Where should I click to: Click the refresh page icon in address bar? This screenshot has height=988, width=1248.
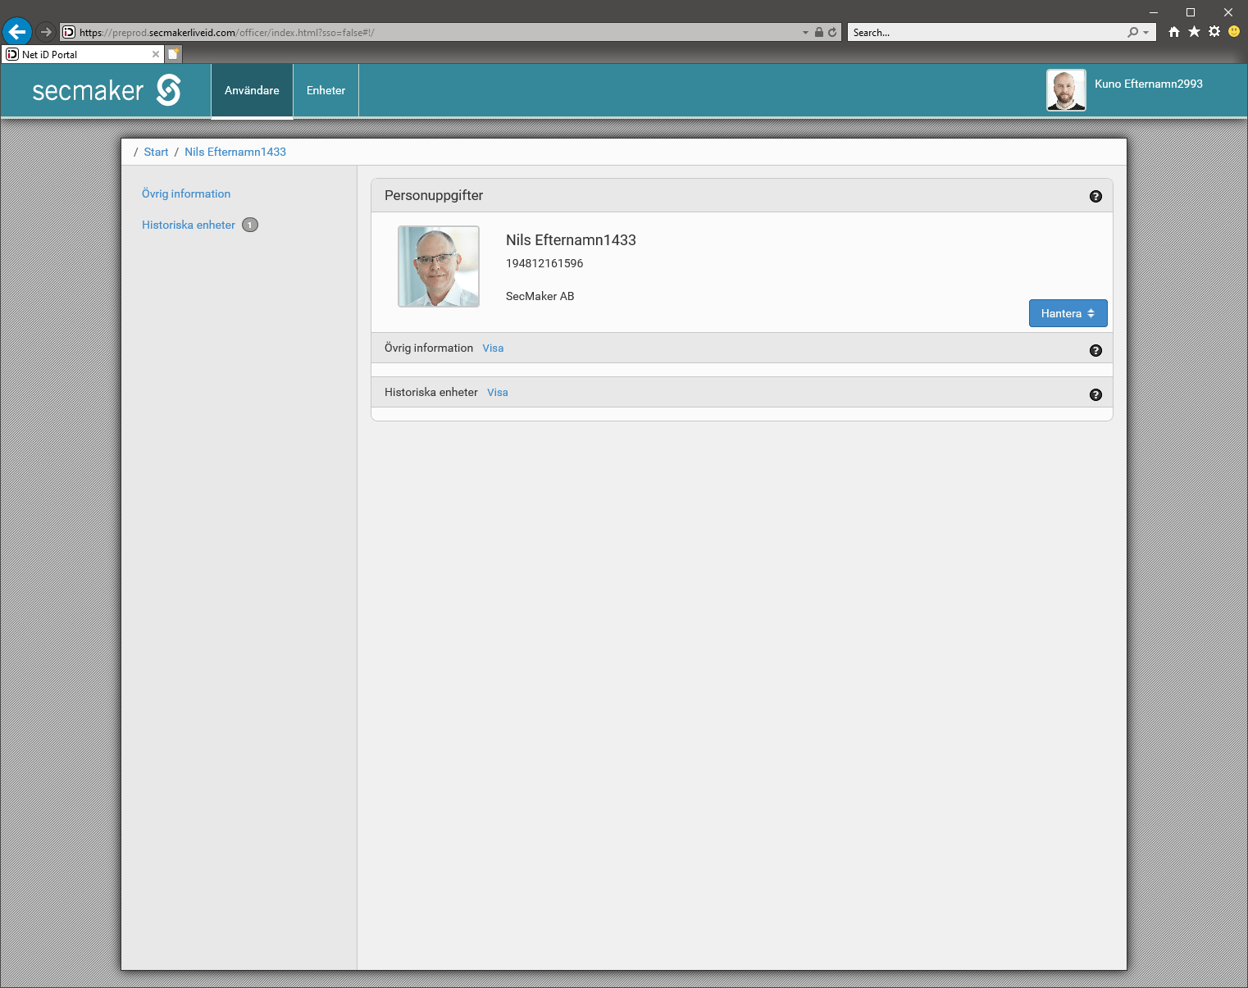point(832,33)
